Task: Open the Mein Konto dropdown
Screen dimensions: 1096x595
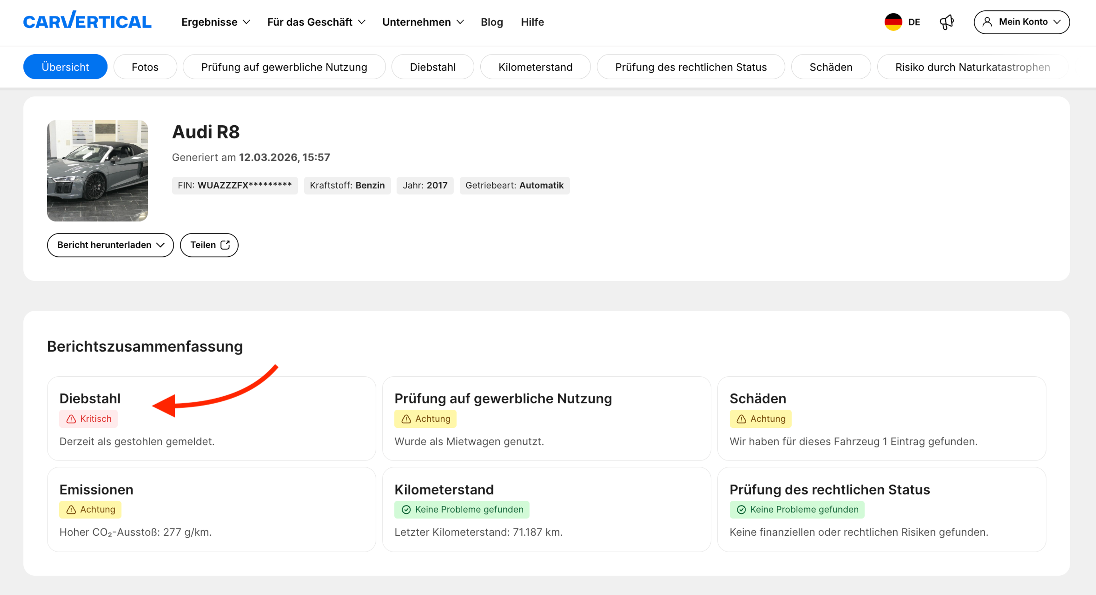Action: click(x=1022, y=22)
